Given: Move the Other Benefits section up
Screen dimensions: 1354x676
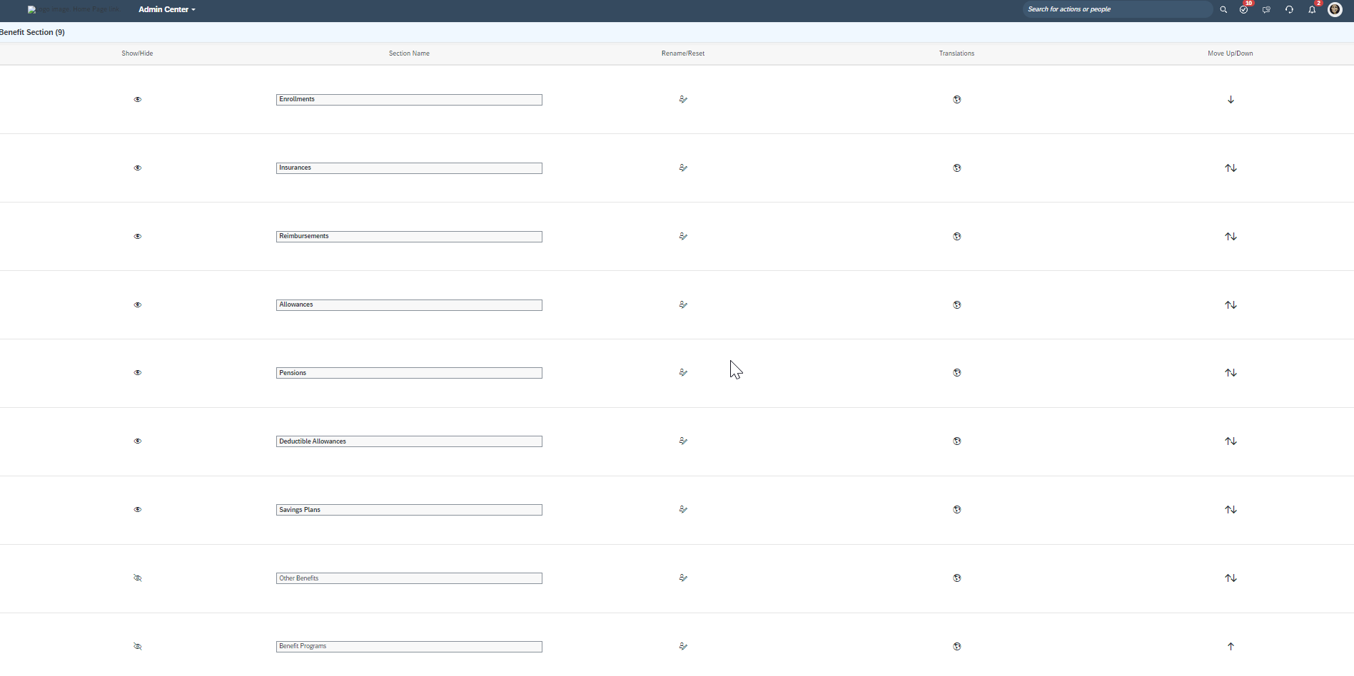Looking at the screenshot, I should coord(1228,578).
